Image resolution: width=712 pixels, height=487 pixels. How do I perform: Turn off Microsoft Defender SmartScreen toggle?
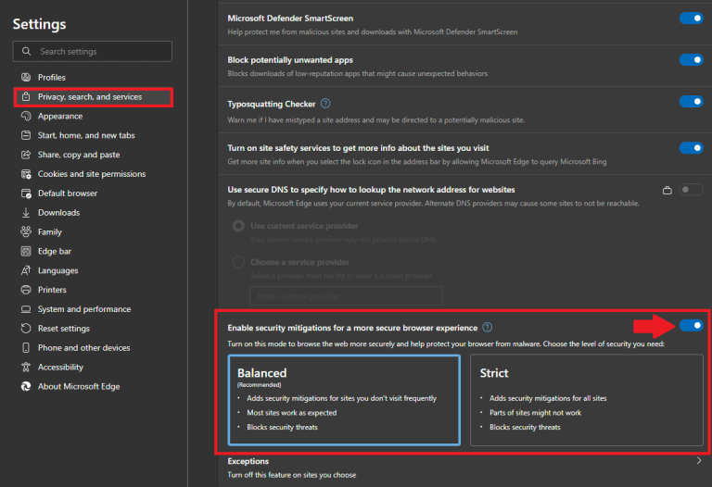pos(691,19)
